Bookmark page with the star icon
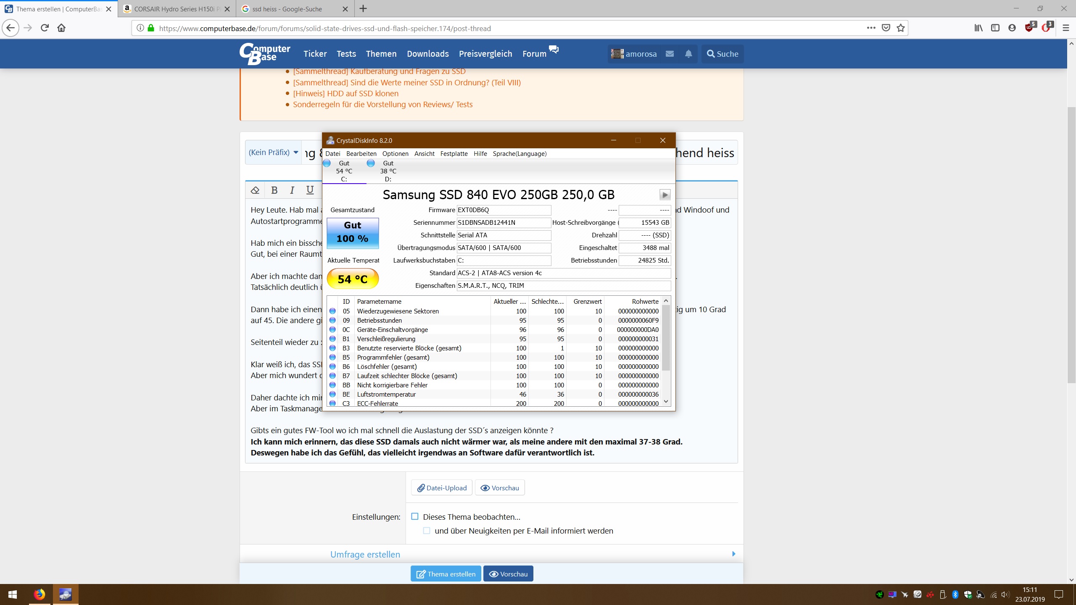The height and width of the screenshot is (605, 1076). (x=901, y=28)
